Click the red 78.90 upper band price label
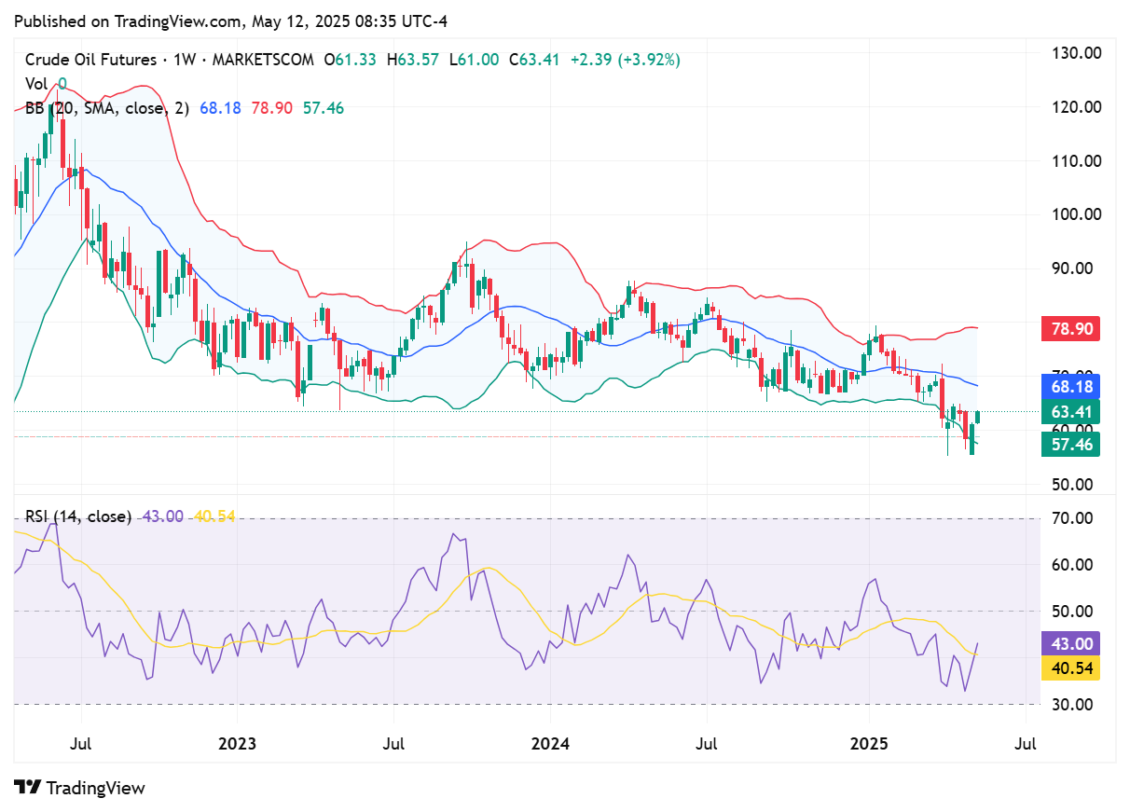Image resolution: width=1130 pixels, height=812 pixels. 1069,328
